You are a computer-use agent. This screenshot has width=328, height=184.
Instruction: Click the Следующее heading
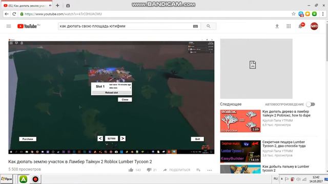click(231, 104)
